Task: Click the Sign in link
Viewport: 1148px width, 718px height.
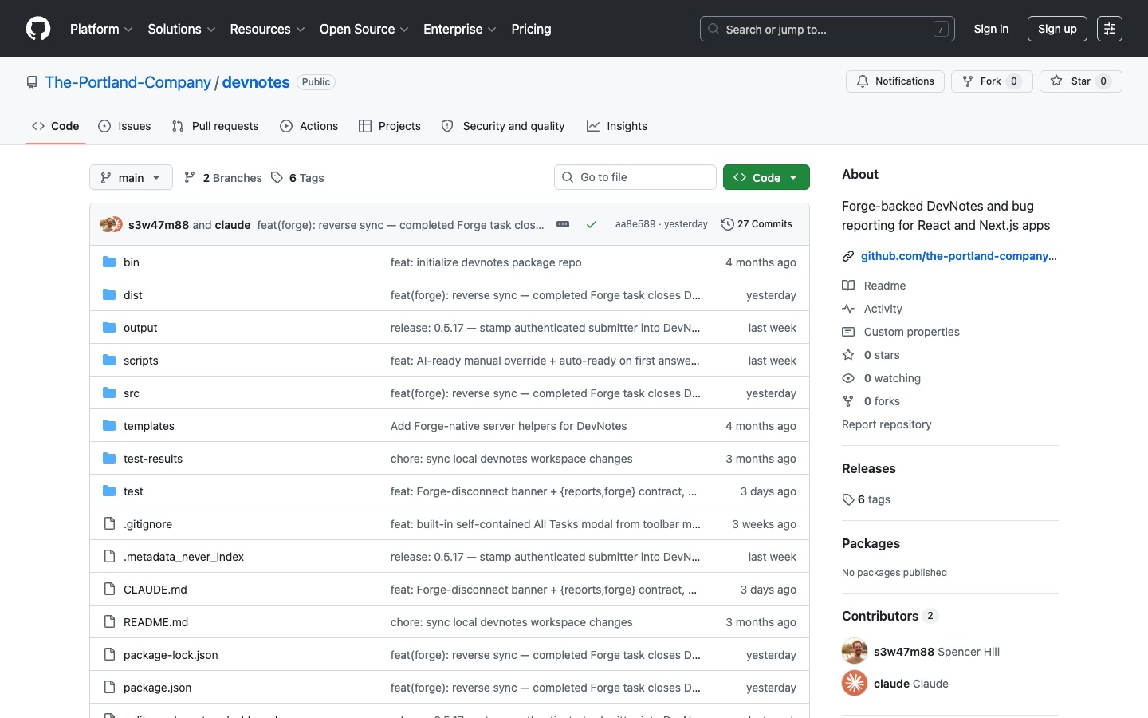Action: point(991,29)
